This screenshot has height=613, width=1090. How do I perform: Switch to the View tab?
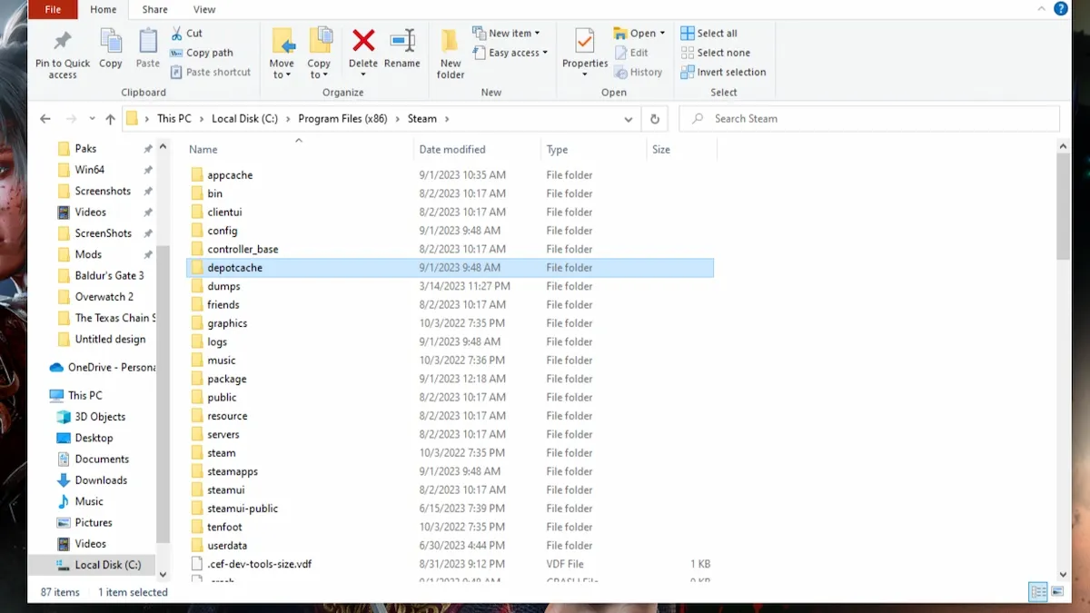203,9
